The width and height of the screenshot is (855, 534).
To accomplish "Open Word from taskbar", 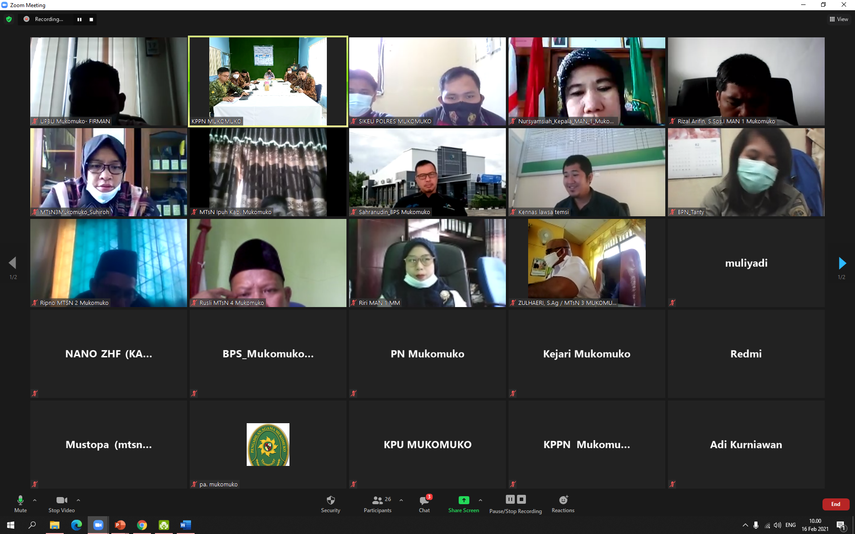I will (185, 525).
